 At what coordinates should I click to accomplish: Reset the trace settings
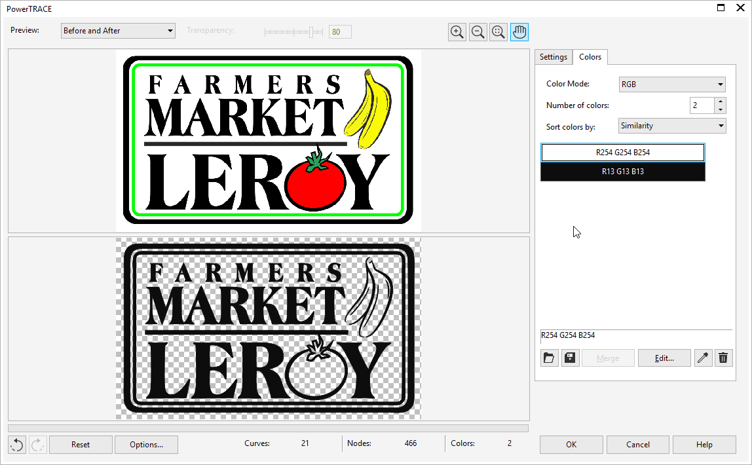tap(80, 444)
